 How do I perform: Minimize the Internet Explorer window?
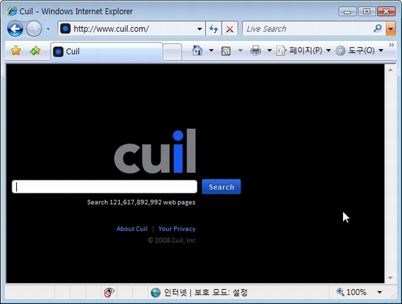coord(347,11)
